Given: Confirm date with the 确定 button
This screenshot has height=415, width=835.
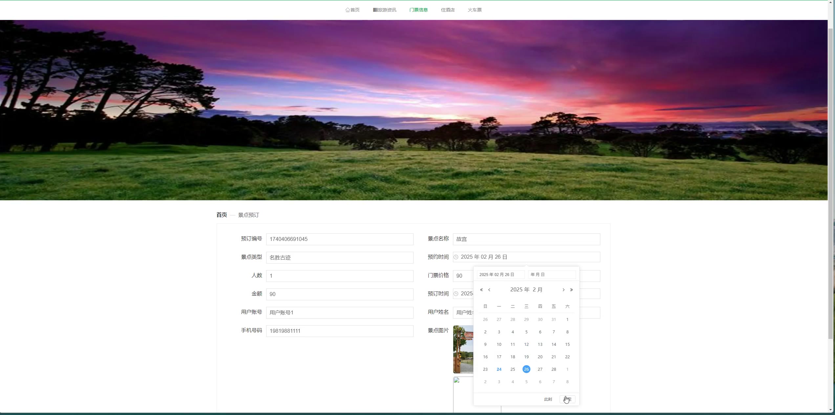Looking at the screenshot, I should tap(567, 399).
